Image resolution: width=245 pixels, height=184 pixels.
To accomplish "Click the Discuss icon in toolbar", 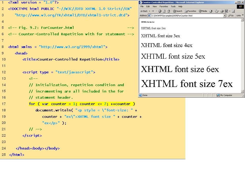I will [x=233, y=11].
